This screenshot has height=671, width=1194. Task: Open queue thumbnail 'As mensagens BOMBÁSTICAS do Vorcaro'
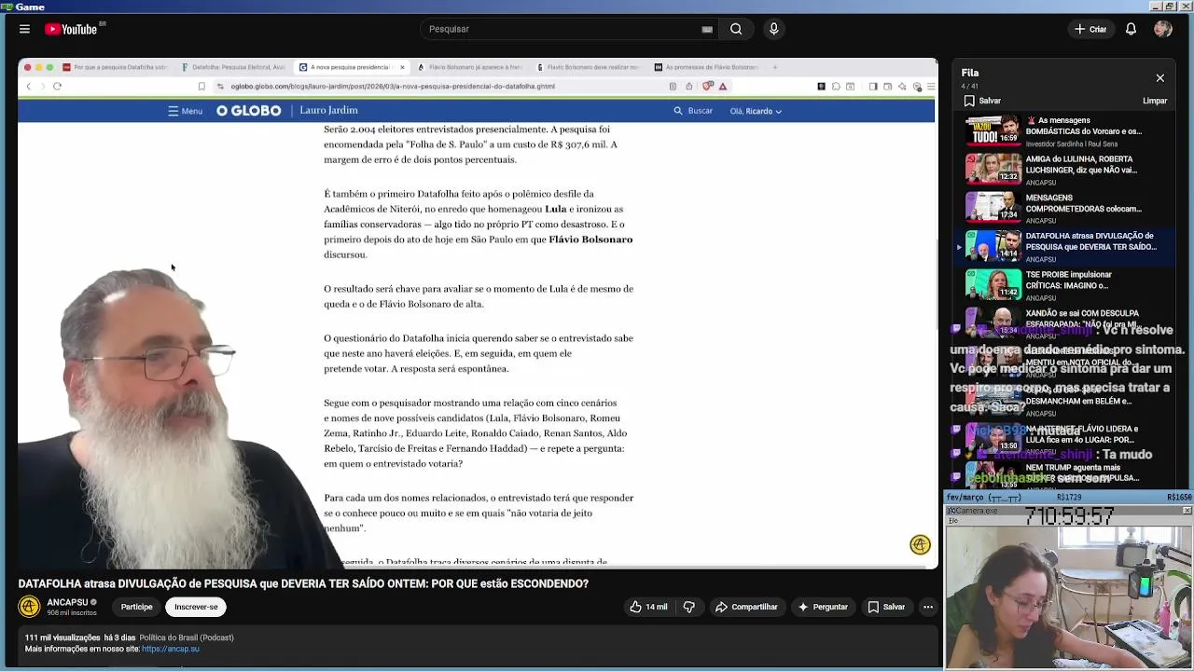[x=993, y=130]
